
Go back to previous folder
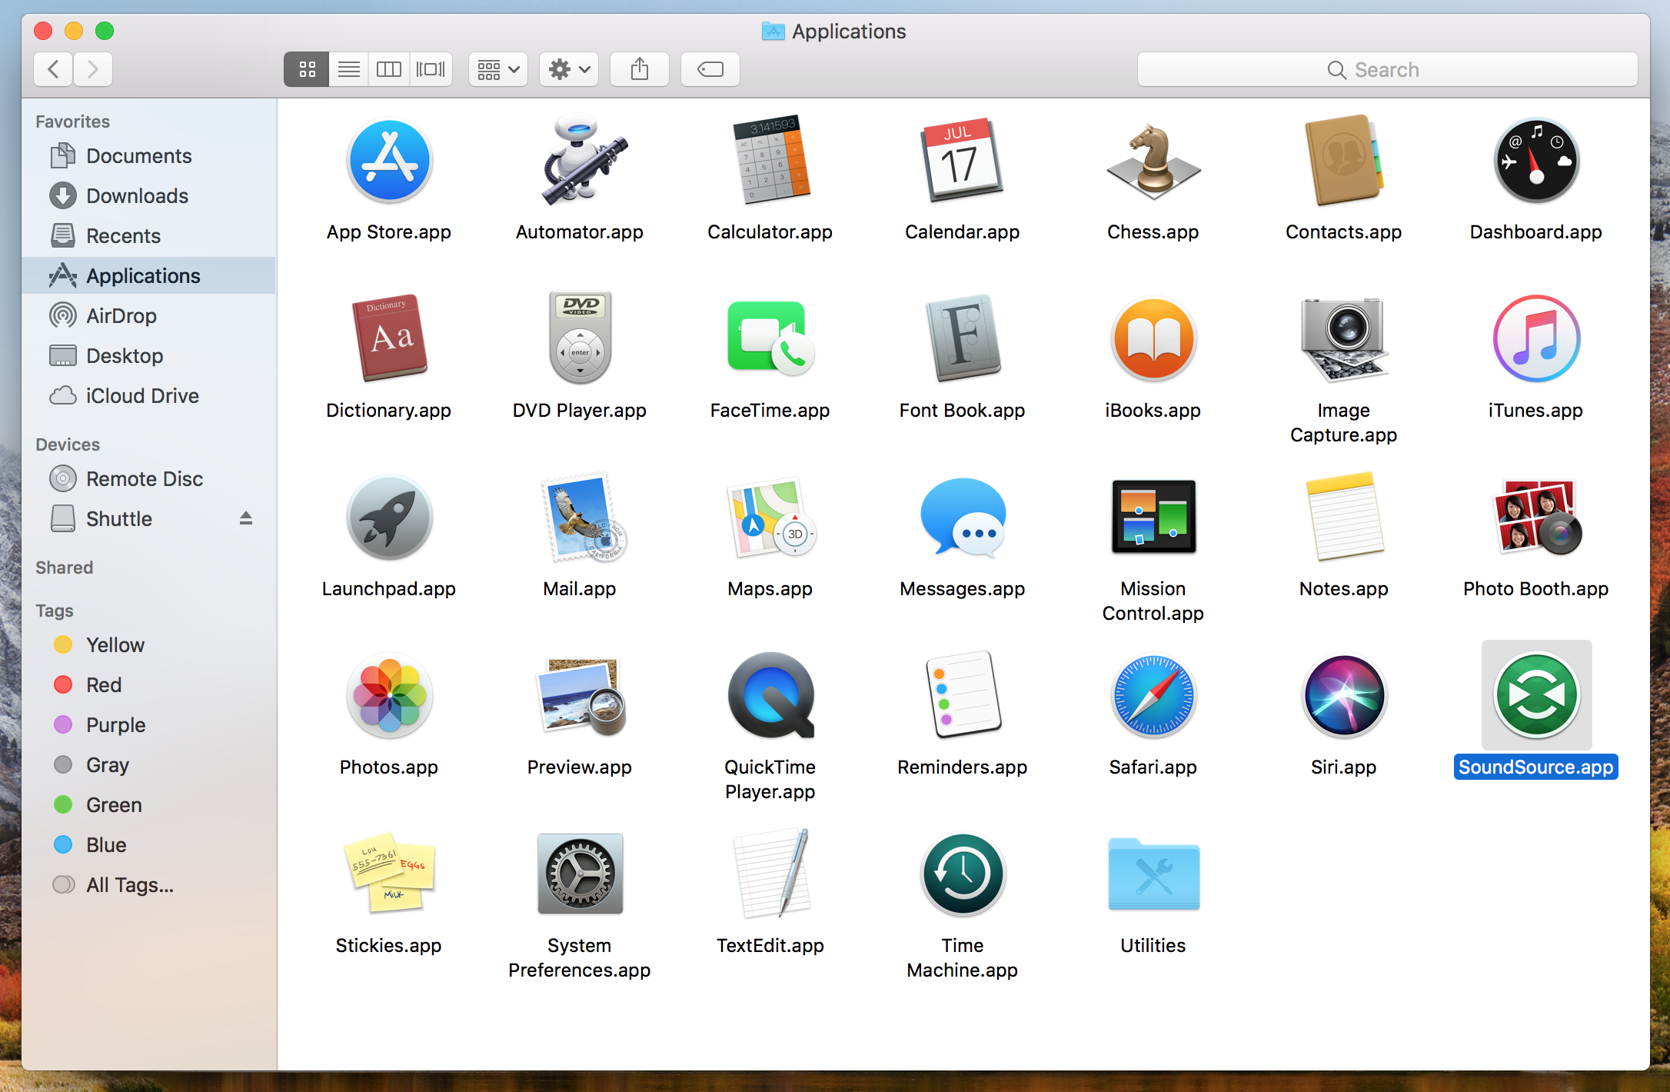[54, 70]
